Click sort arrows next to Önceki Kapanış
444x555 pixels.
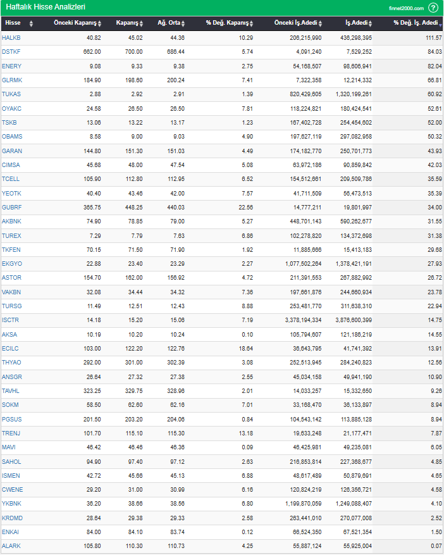(99, 23)
